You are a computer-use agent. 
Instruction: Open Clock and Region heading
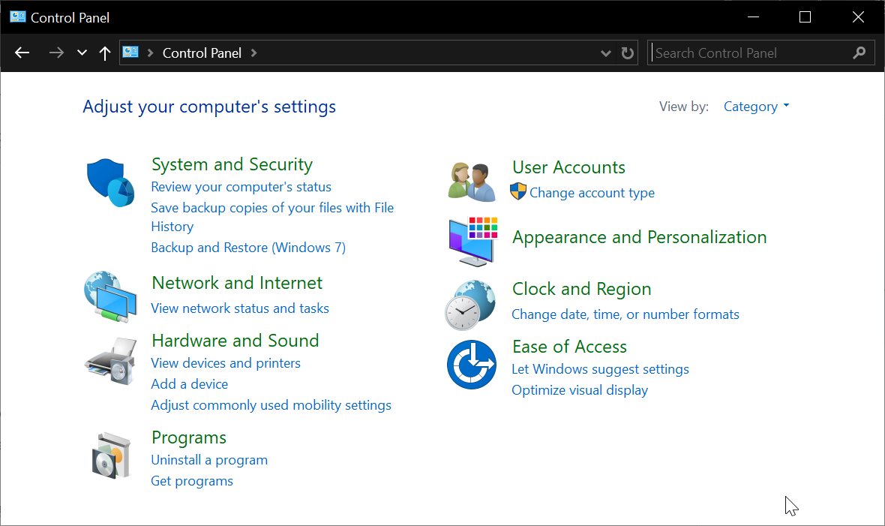pyautogui.click(x=582, y=289)
